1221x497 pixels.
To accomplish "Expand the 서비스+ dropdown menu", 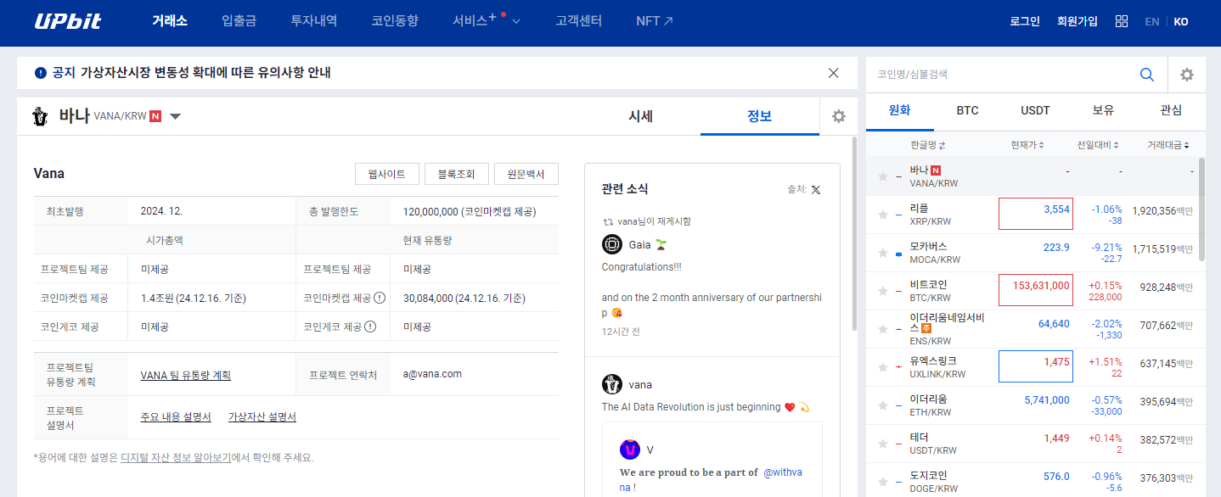I will (x=479, y=20).
